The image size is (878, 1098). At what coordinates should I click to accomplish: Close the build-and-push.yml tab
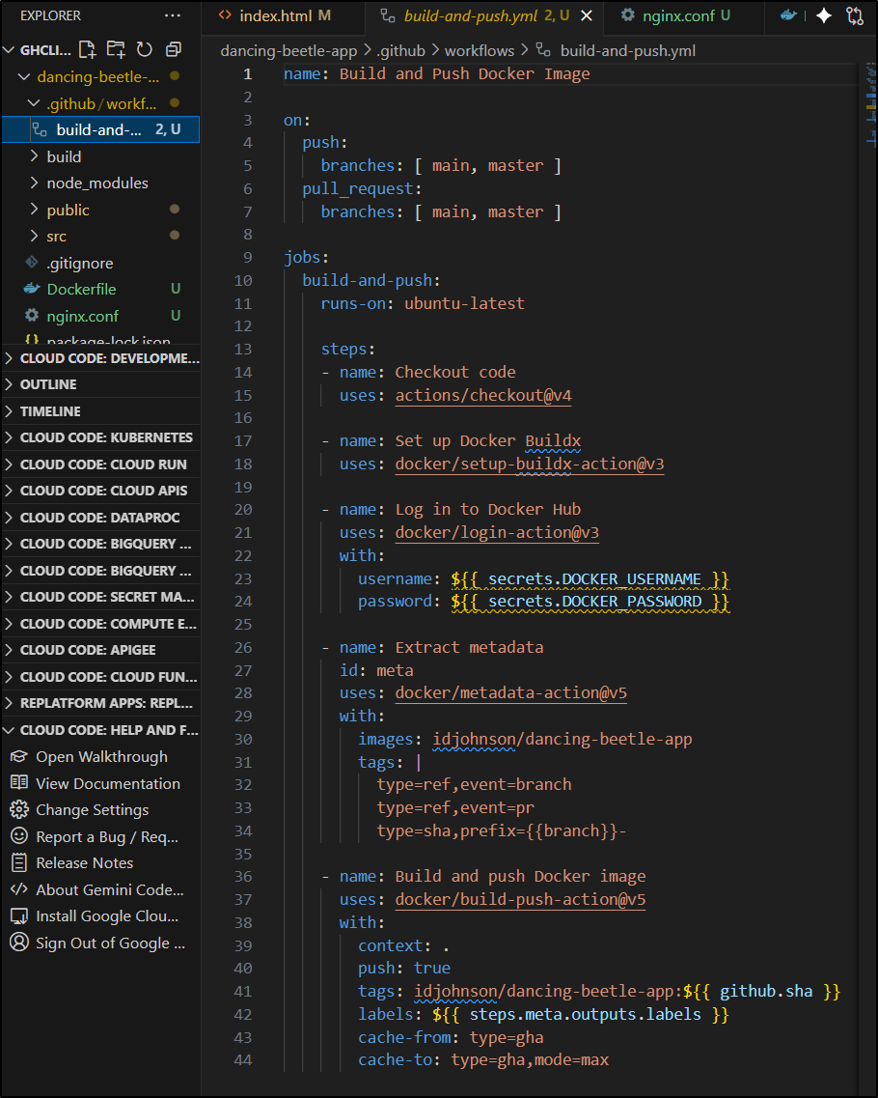(x=586, y=15)
